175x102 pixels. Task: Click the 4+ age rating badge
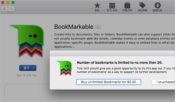[98, 27]
